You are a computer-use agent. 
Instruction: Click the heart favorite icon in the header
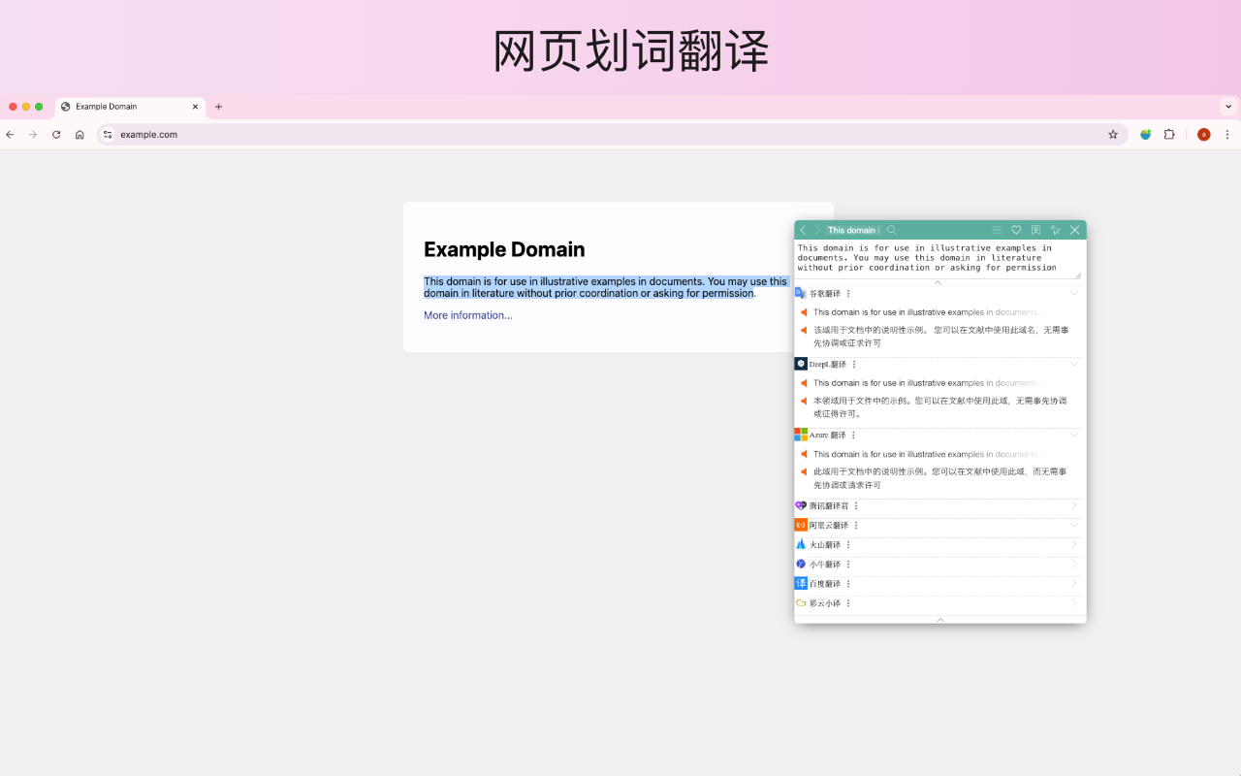[1016, 230]
